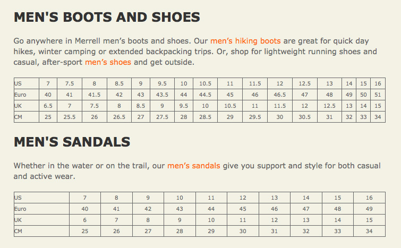Select US 12.5 cell in boots table
The width and height of the screenshot is (401, 248).
[x=304, y=83]
